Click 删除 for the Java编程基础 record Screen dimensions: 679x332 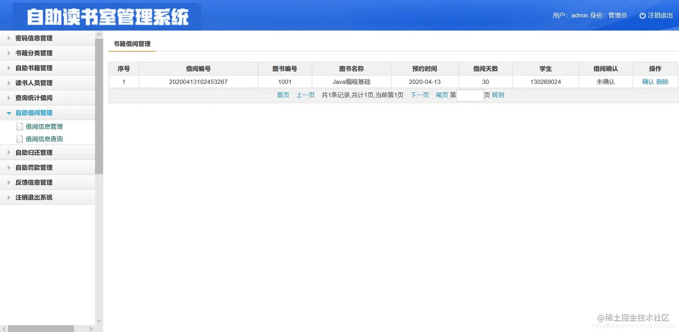pos(662,82)
